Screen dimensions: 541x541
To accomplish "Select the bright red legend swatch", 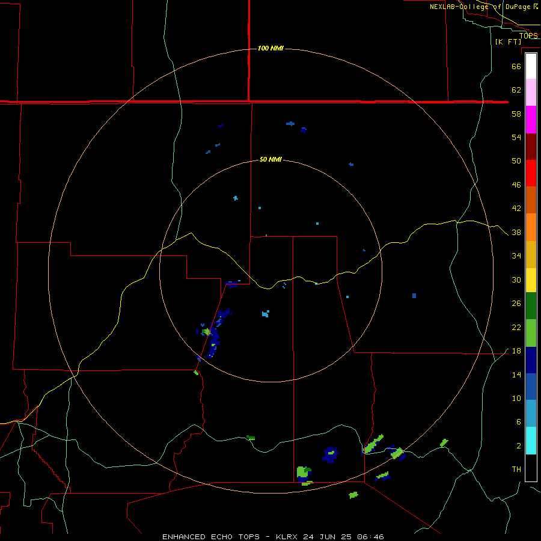I will pyautogui.click(x=531, y=173).
